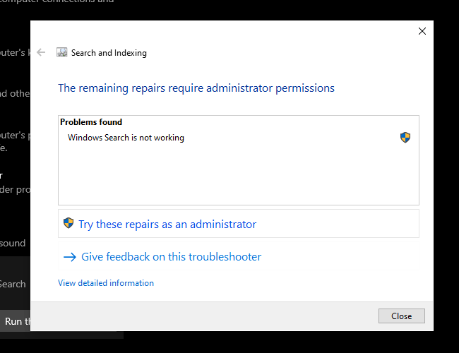Click the shield icon beside Windows Search problem

click(405, 137)
